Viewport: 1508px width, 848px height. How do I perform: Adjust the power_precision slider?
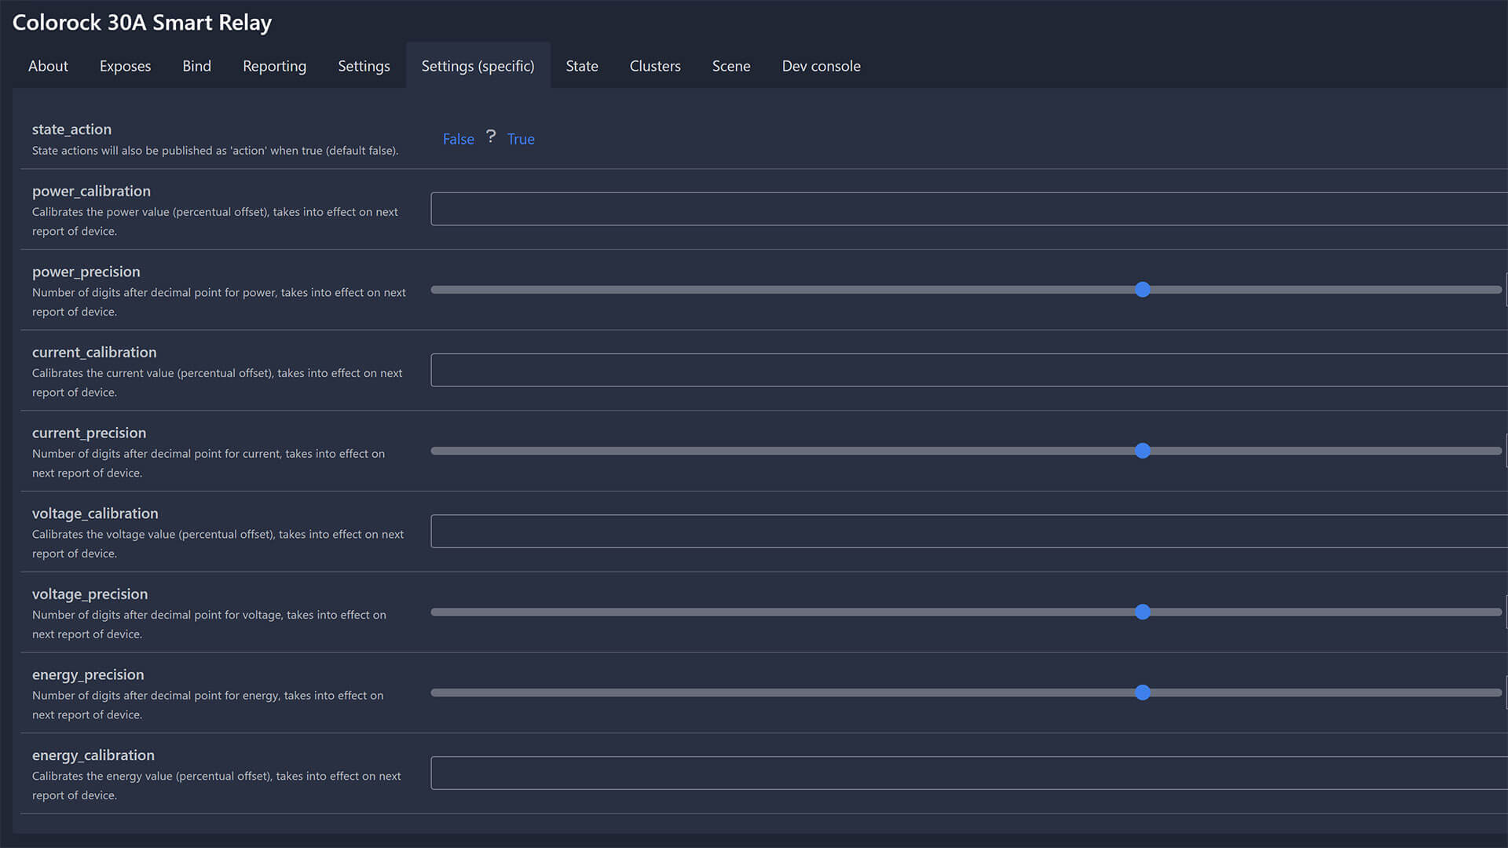point(1144,290)
